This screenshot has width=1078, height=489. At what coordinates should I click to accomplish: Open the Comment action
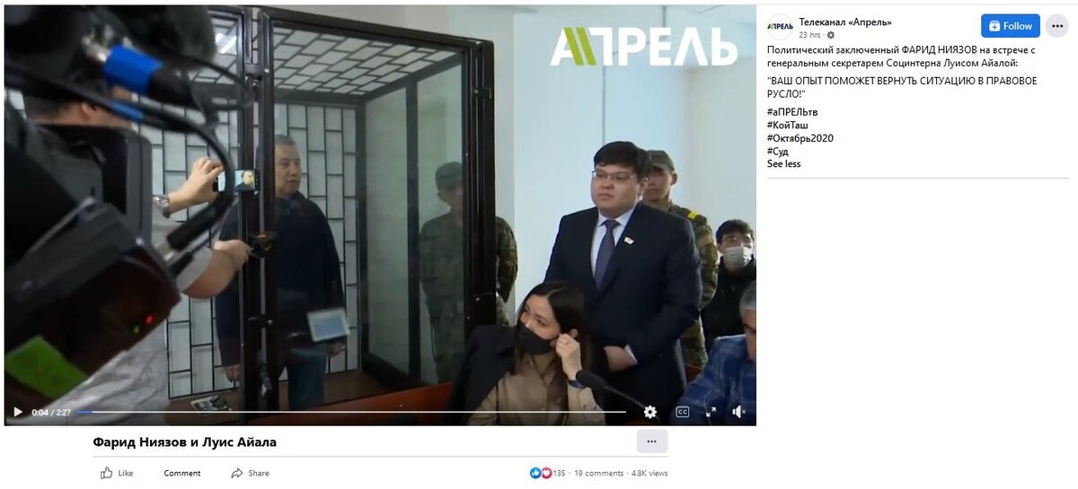coord(182,473)
